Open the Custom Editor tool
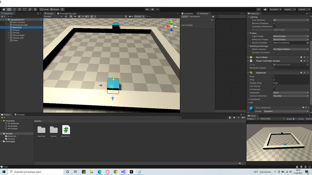 point(35,9)
